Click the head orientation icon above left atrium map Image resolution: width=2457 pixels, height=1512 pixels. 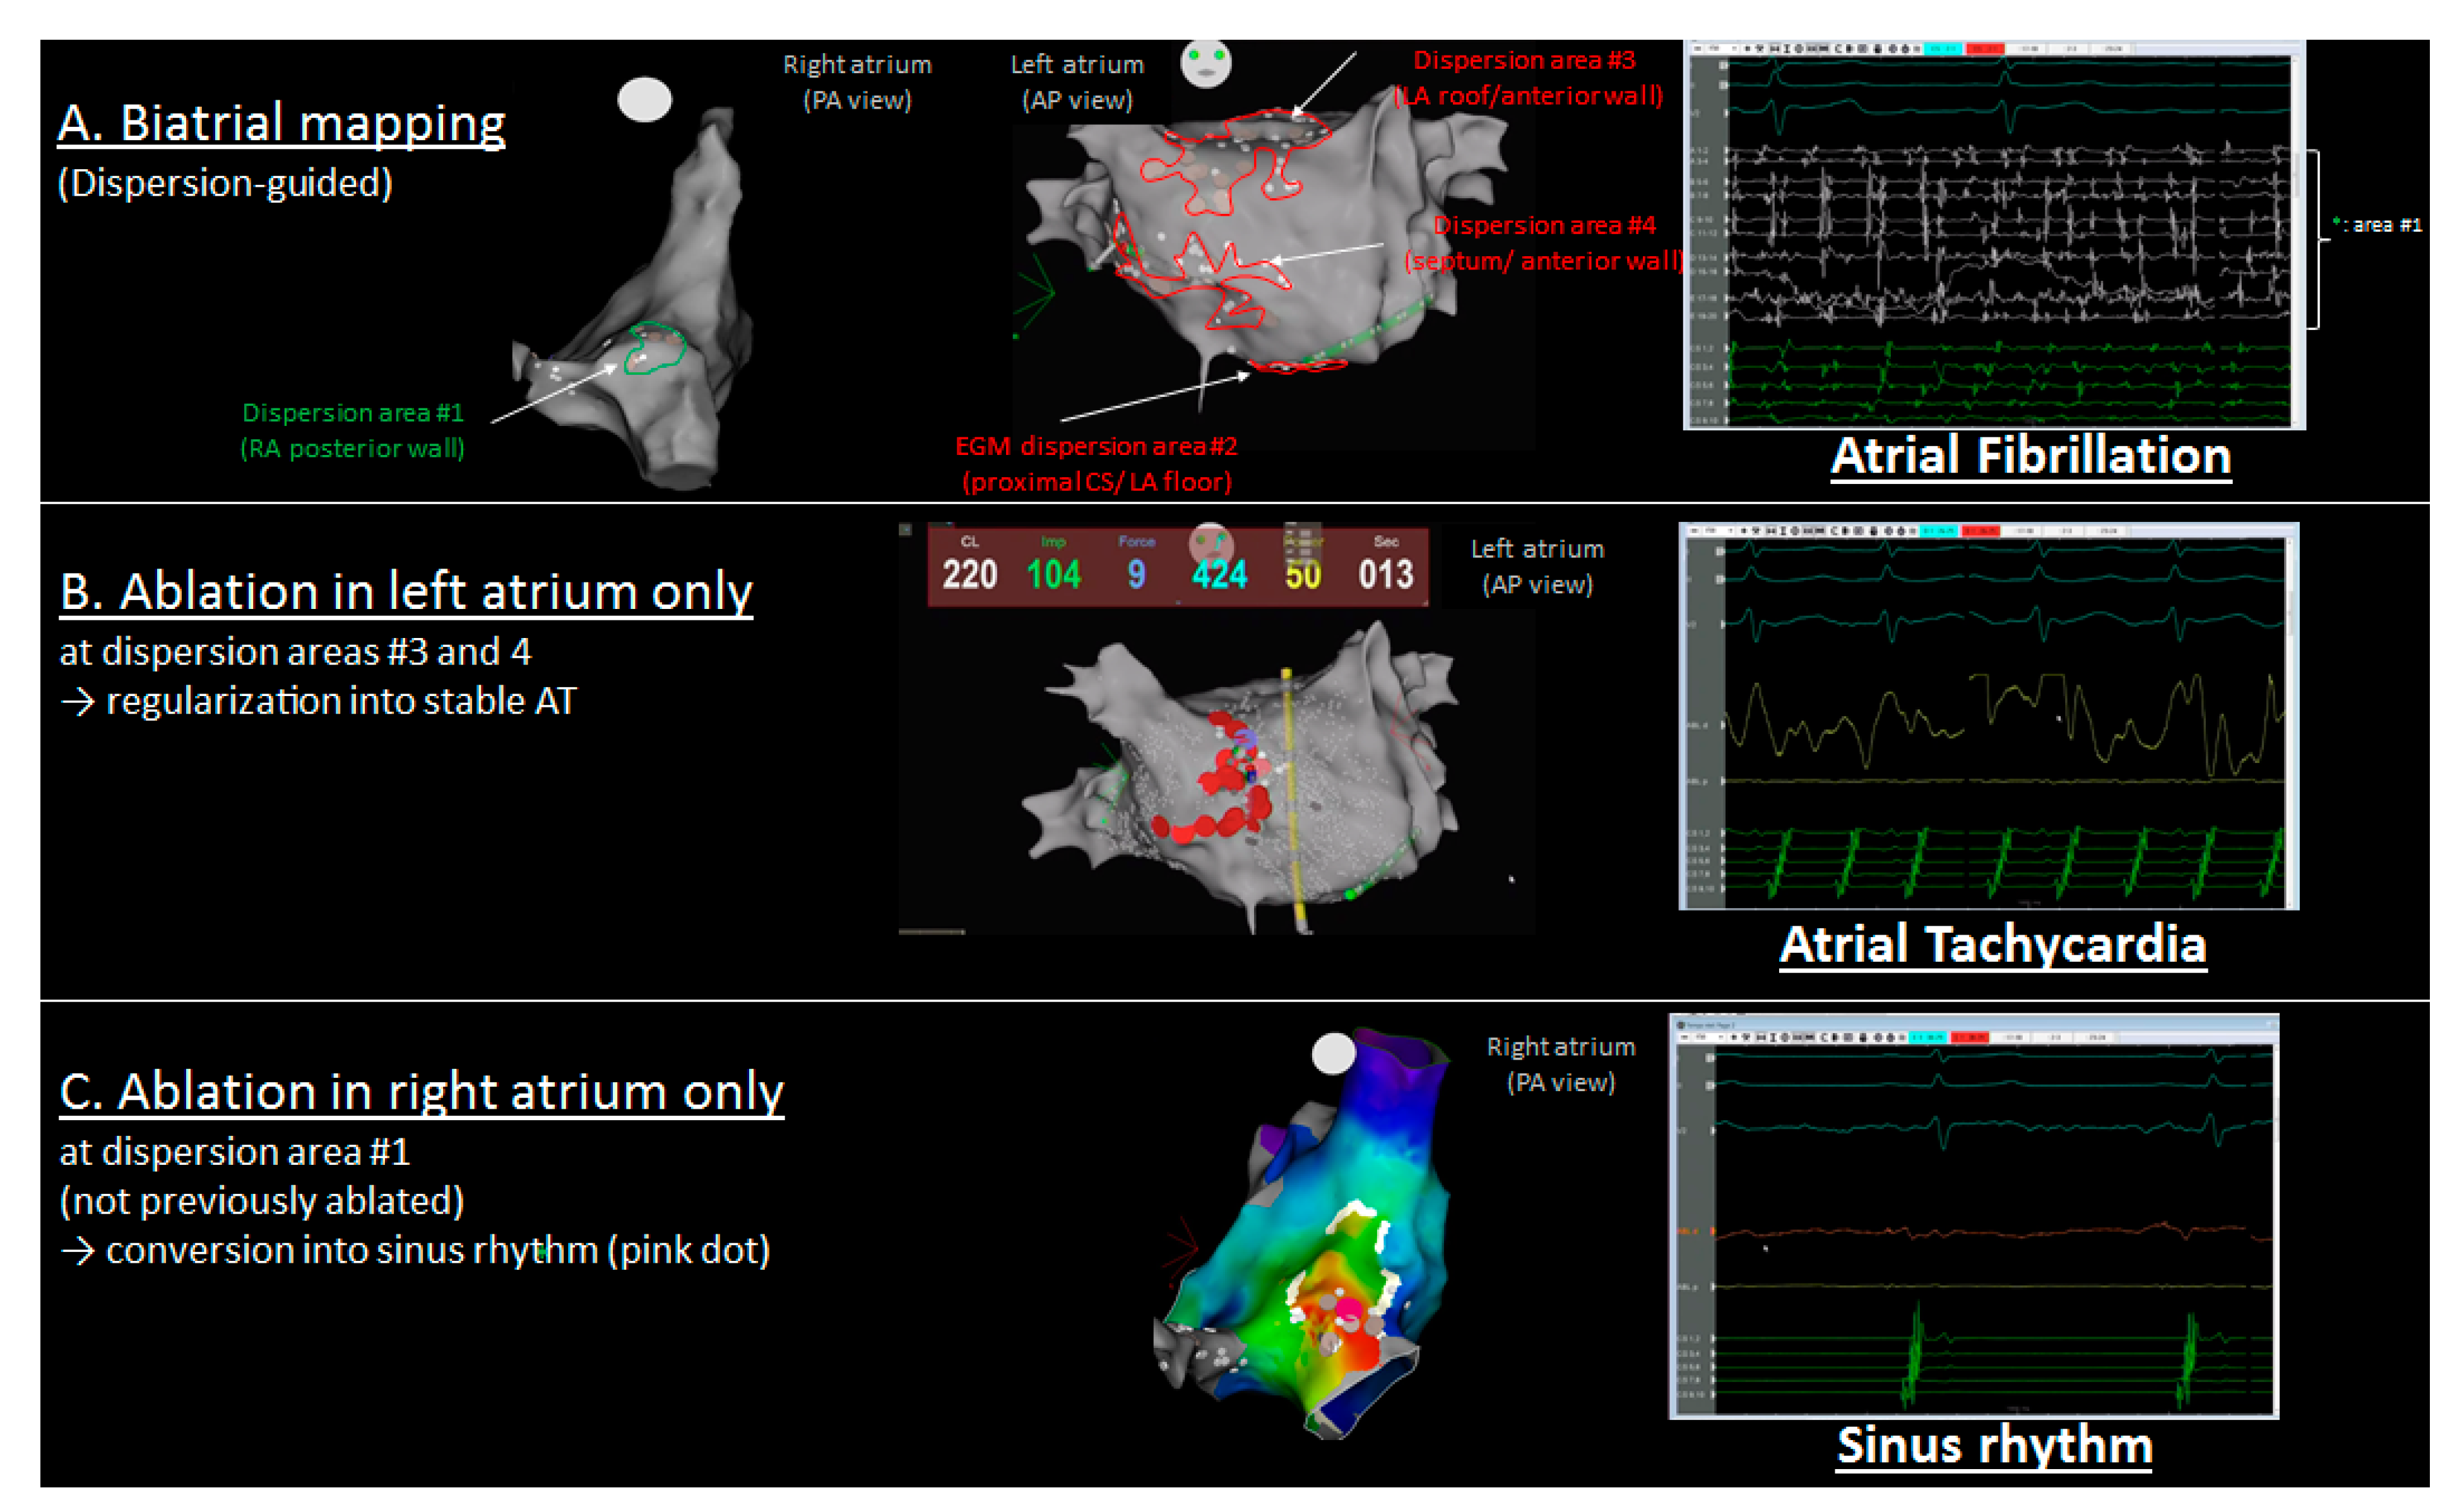pos(1205,63)
